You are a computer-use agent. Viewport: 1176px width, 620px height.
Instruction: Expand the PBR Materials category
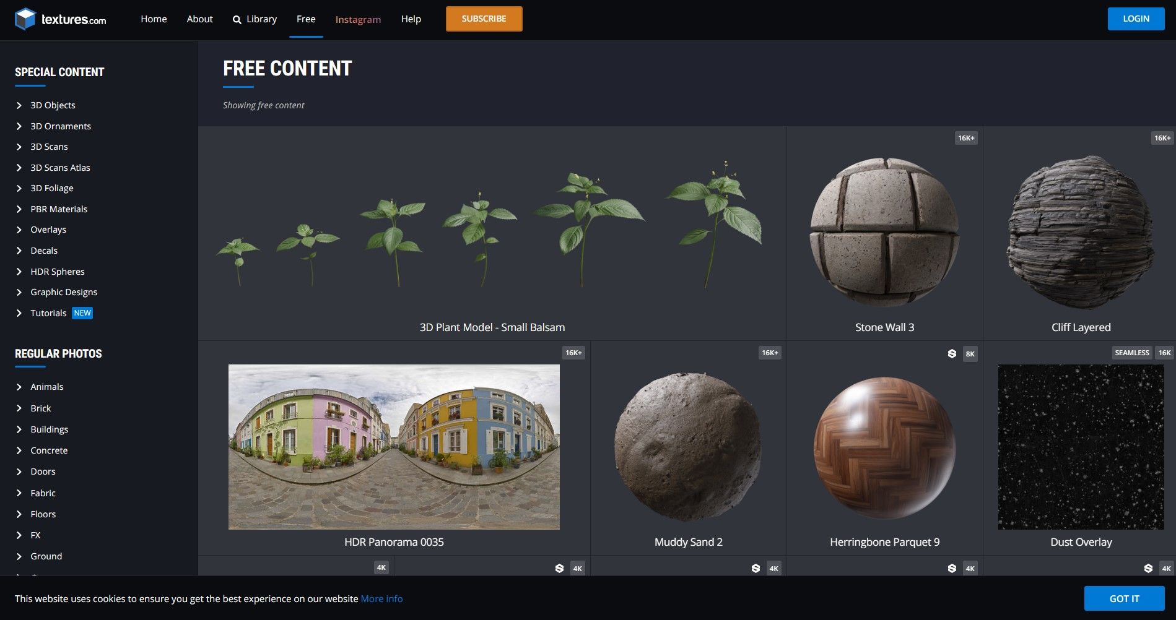pos(59,209)
